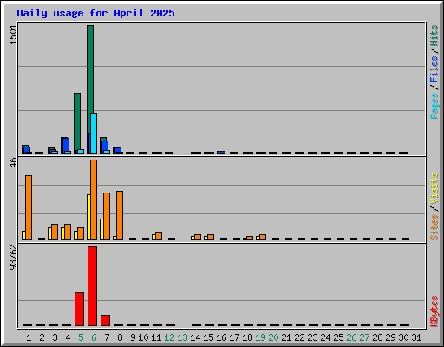Select the 93762 KBytes axis maximum label
This screenshot has width=444, height=347.
click(13, 257)
